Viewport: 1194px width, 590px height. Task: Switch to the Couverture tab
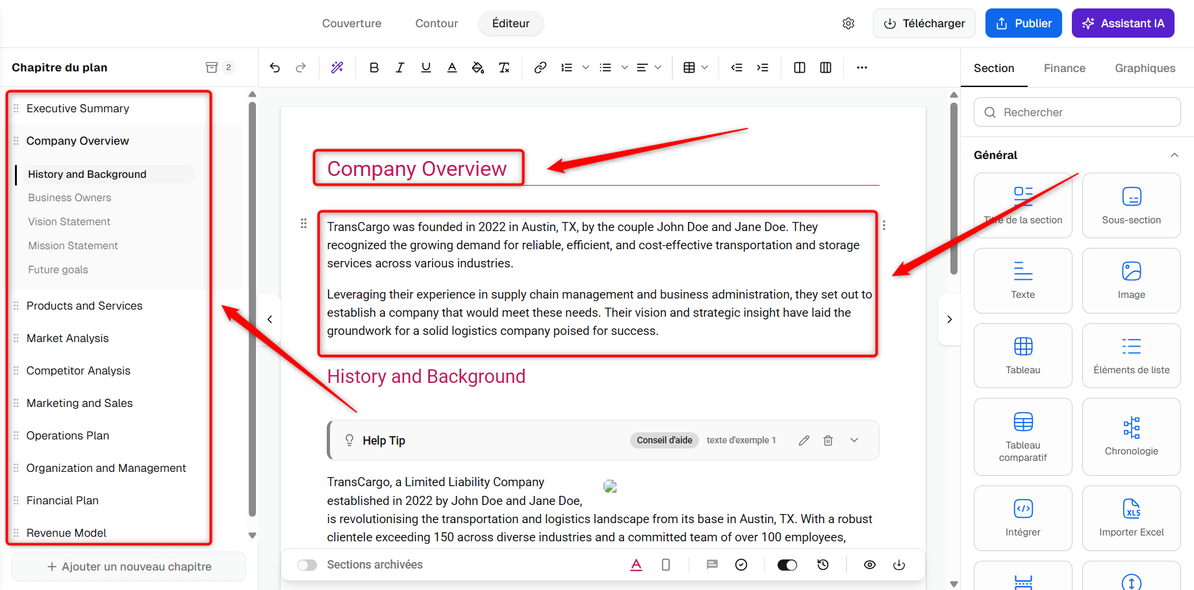pos(352,23)
